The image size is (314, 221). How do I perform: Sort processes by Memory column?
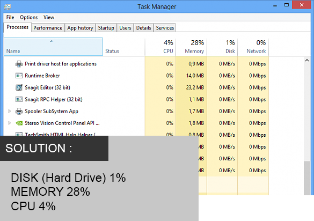[192, 47]
